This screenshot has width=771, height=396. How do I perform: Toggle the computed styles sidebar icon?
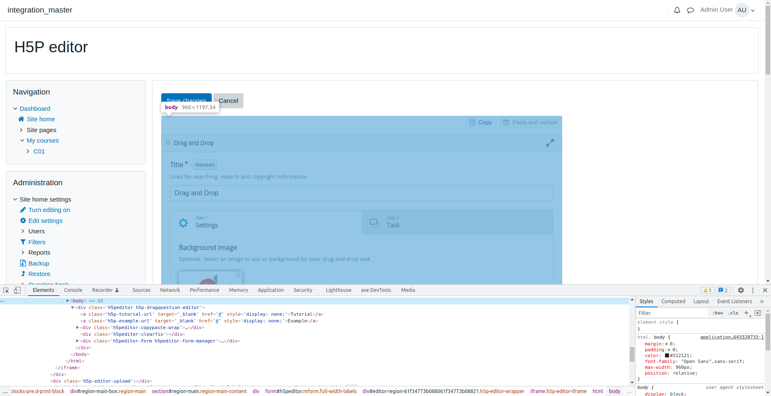pos(758,313)
